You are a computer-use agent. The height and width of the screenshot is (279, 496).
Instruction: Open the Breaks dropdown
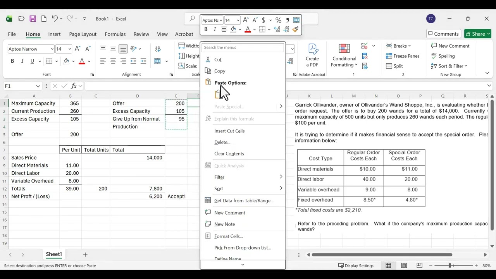(398, 46)
